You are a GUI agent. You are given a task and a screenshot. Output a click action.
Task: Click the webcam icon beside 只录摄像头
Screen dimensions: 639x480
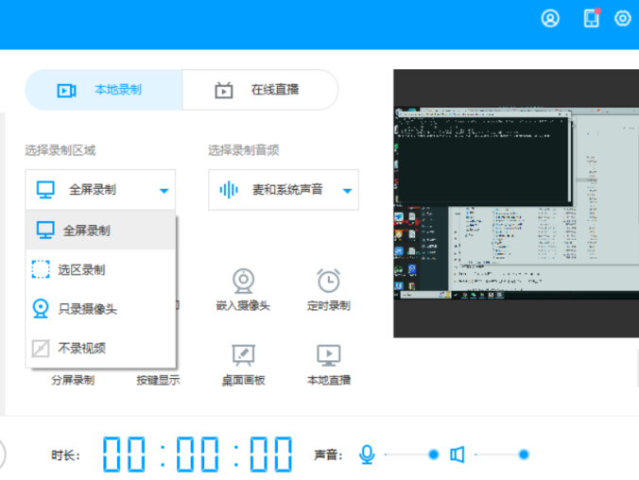41,309
